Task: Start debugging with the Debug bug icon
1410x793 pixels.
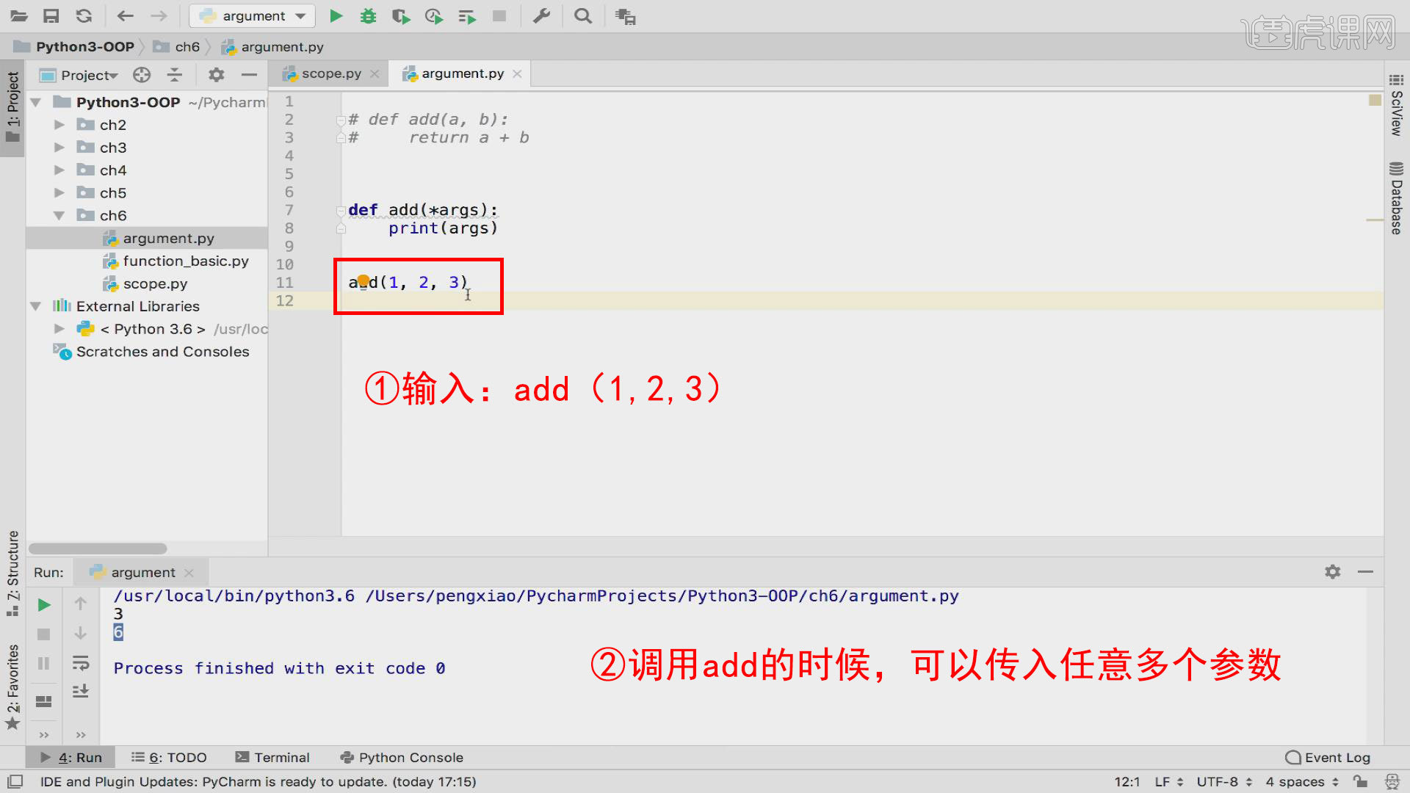Action: (x=368, y=15)
